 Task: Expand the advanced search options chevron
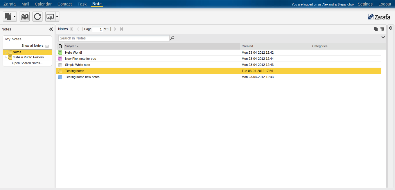click(x=383, y=37)
